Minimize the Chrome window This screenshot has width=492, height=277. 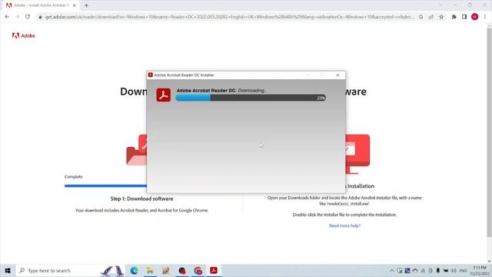click(455, 5)
